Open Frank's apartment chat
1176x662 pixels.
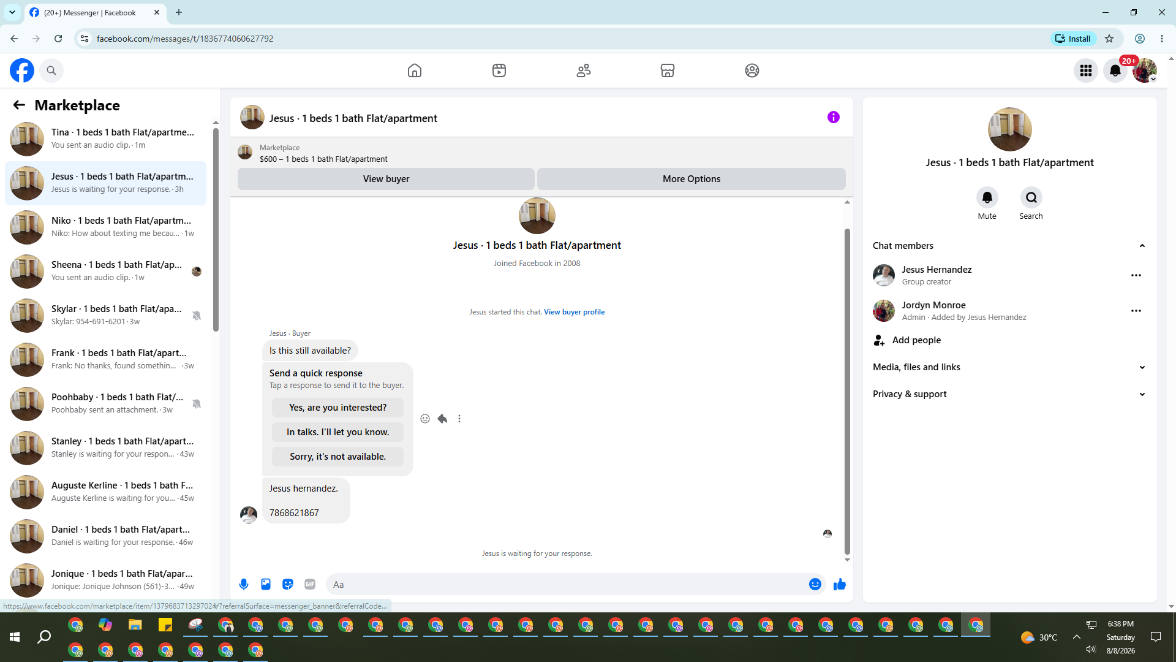pyautogui.click(x=105, y=359)
